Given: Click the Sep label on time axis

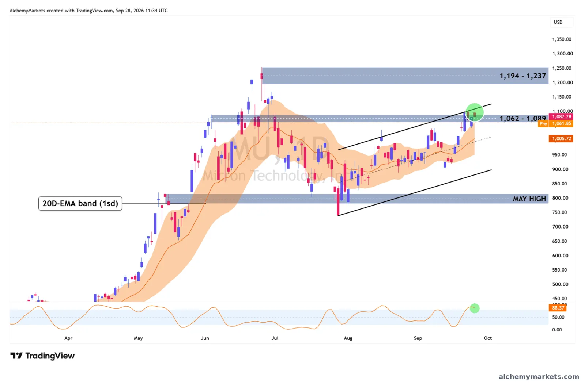Looking at the screenshot, I should pos(418,338).
